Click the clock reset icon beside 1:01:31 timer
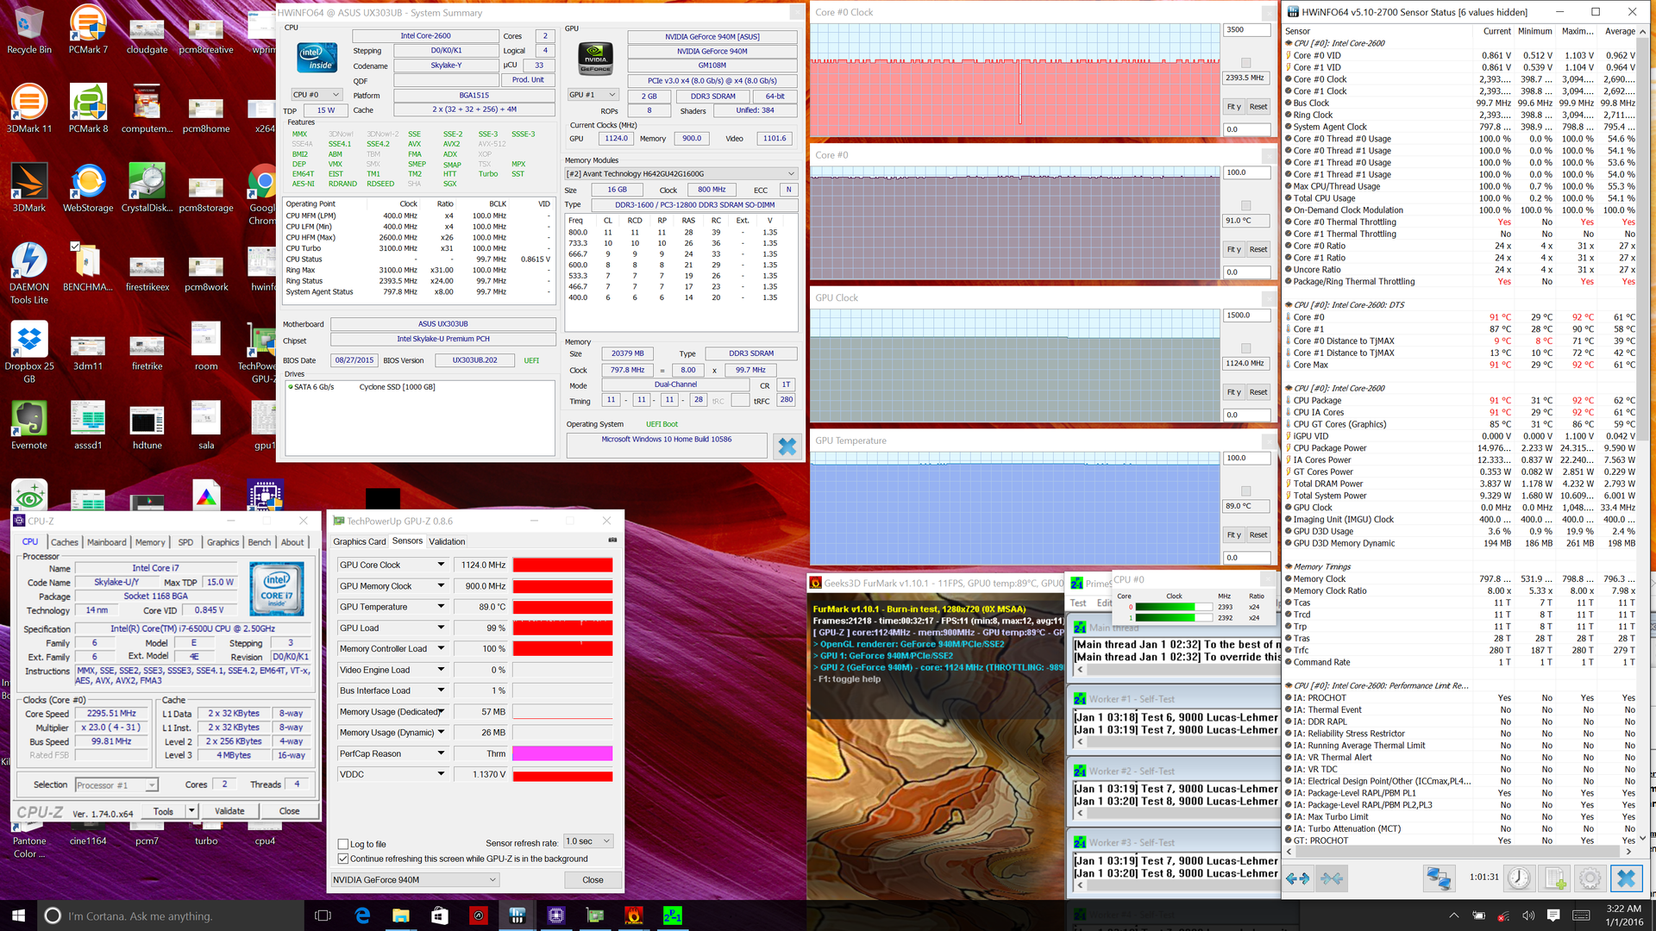Image resolution: width=1656 pixels, height=931 pixels. [1519, 878]
